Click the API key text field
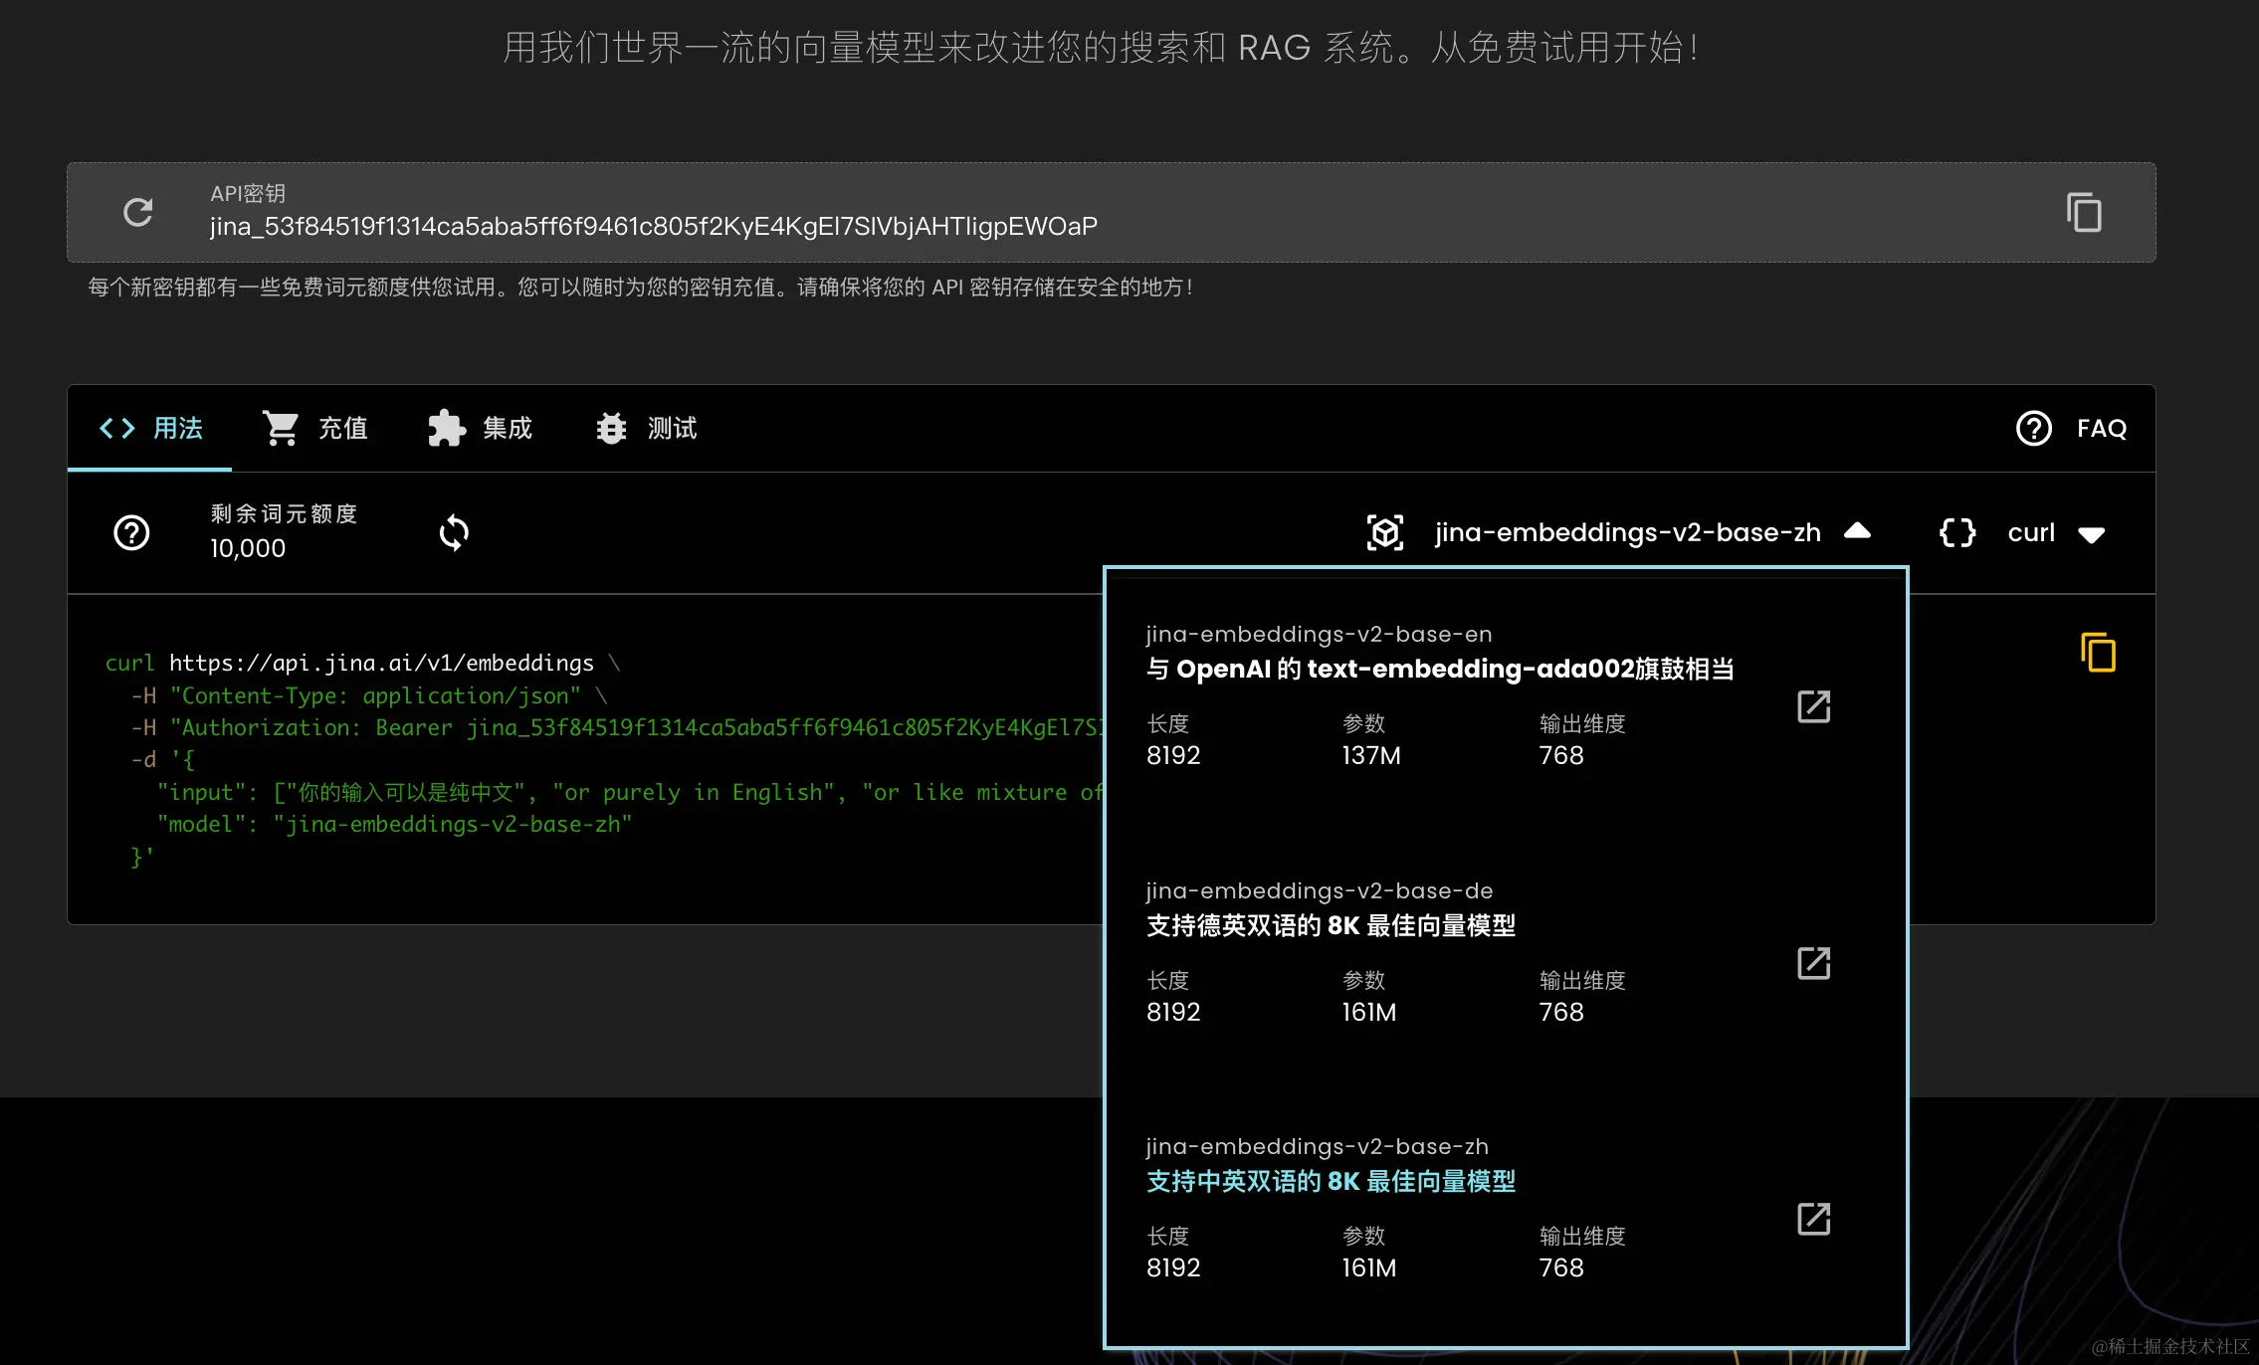 click(653, 227)
